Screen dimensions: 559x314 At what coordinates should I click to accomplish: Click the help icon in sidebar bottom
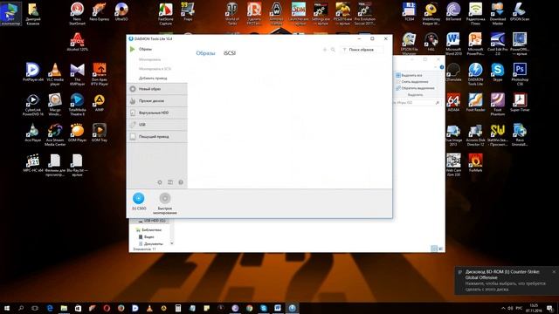pos(181,182)
